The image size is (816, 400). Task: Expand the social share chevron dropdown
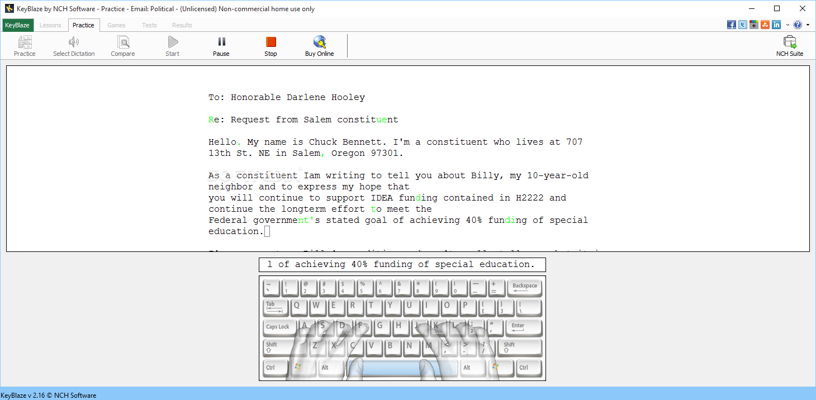[787, 25]
